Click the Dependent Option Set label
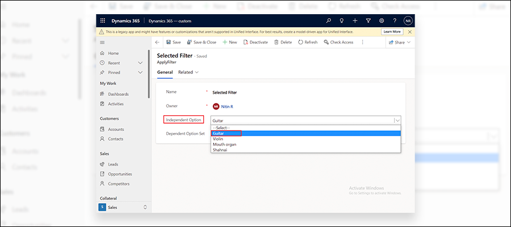The width and height of the screenshot is (511, 227). coord(186,133)
